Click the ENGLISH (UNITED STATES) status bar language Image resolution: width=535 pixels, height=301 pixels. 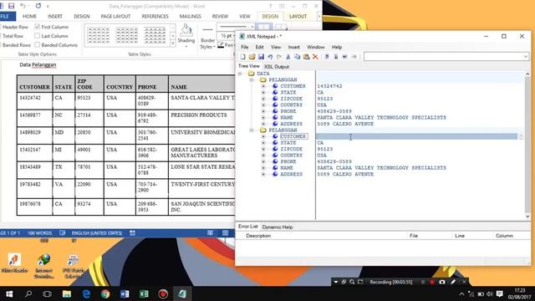click(x=97, y=233)
